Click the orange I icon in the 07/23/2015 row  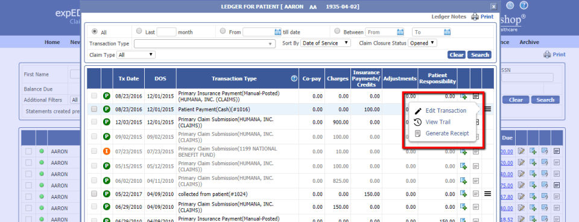(x=107, y=151)
